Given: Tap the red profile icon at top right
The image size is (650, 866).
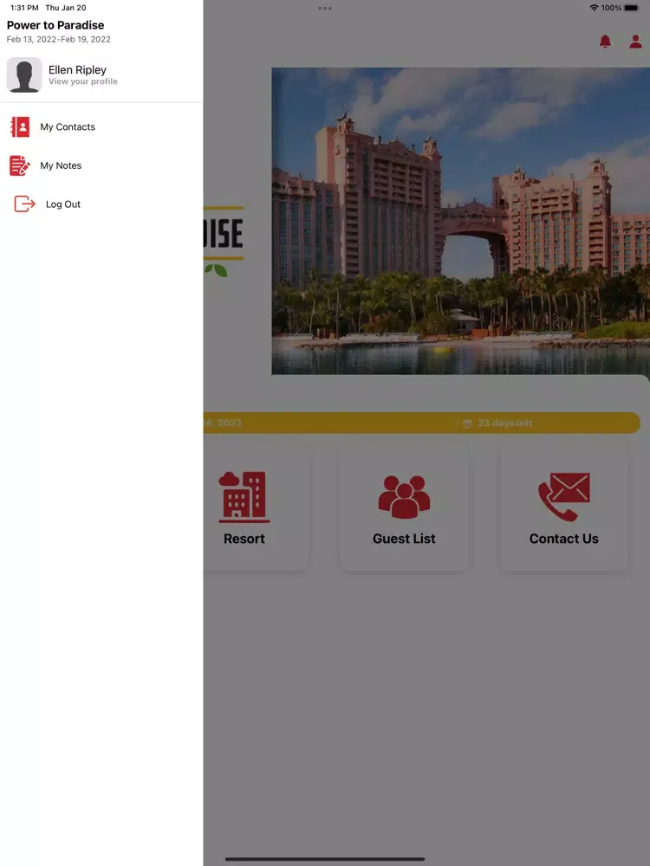Looking at the screenshot, I should click(x=636, y=42).
